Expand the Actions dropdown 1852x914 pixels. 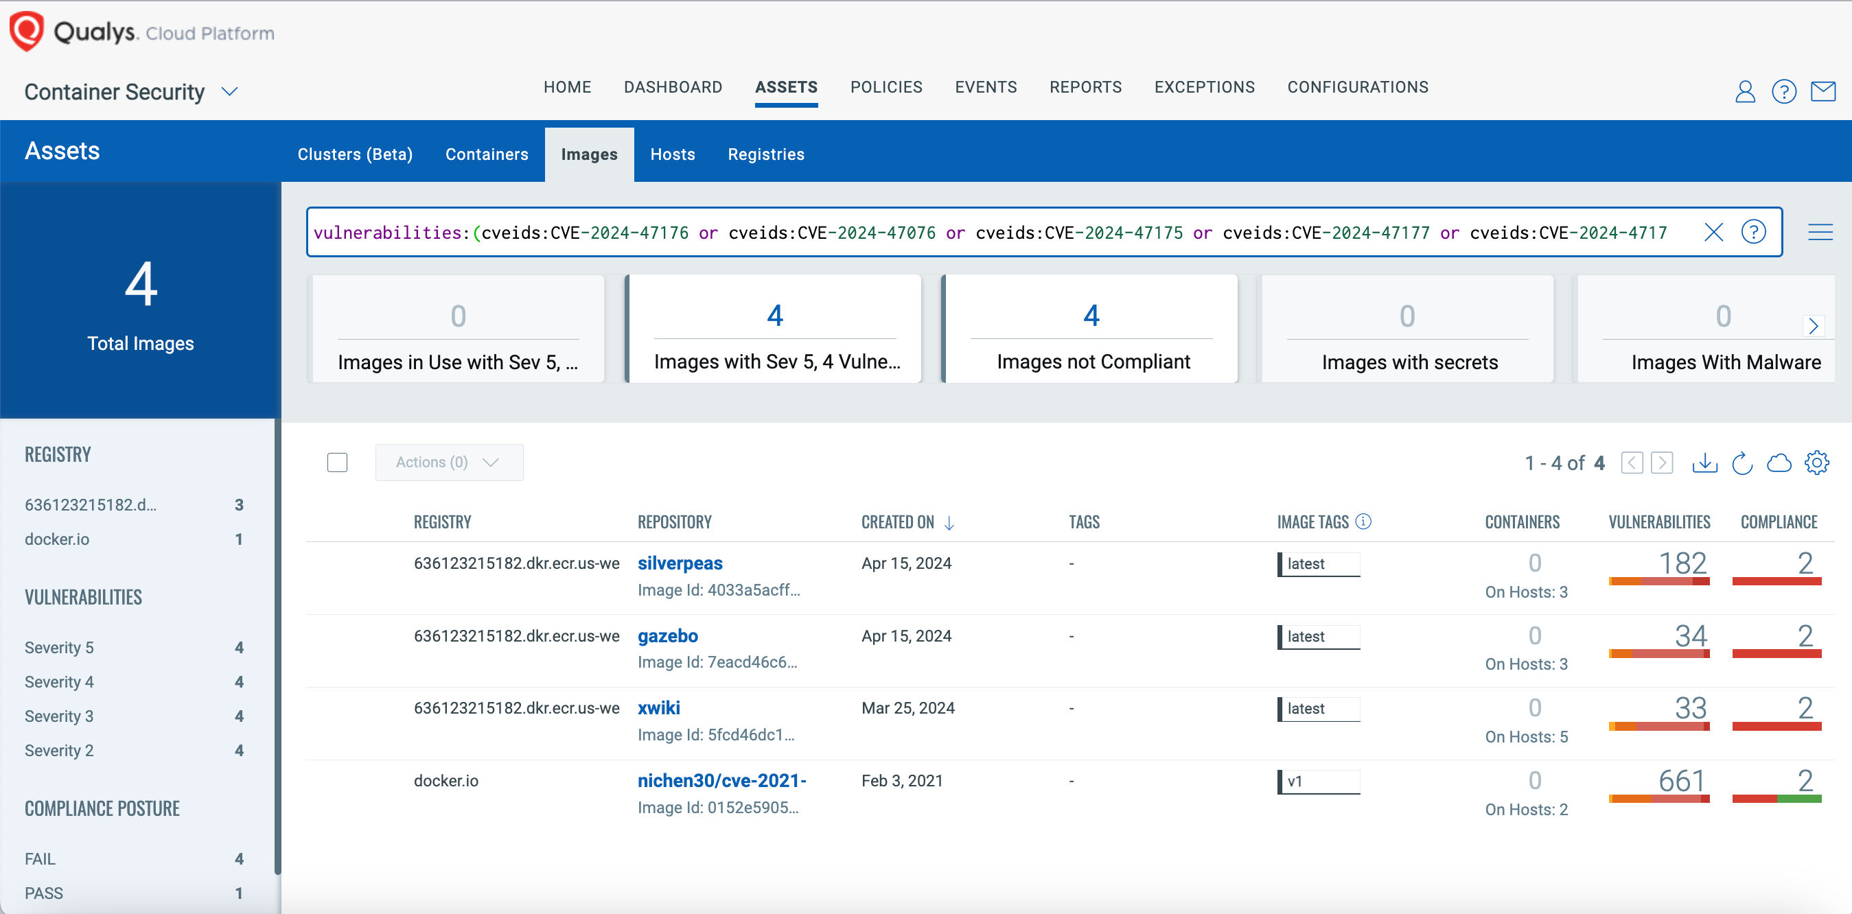coord(449,462)
